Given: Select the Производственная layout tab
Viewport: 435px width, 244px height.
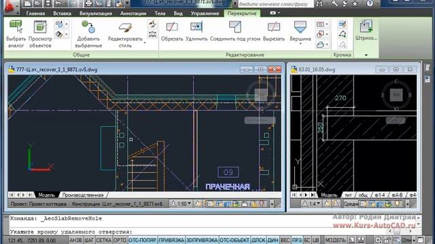Looking at the screenshot, I should point(83,195).
